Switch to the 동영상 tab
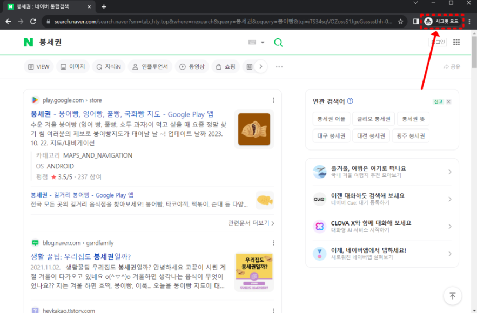This screenshot has width=477, height=313. pos(192,66)
